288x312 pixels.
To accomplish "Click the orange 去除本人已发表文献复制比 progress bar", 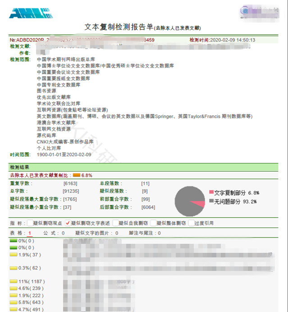I will pyautogui.click(x=76, y=175).
